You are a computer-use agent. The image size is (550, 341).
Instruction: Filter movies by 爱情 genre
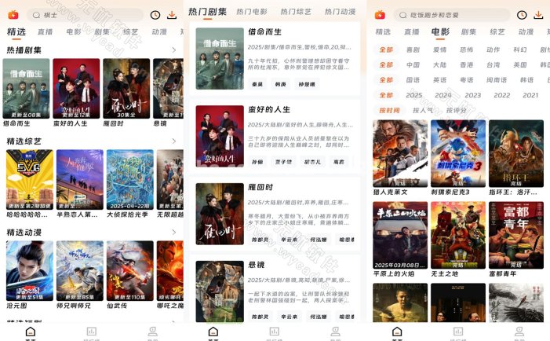coord(439,49)
